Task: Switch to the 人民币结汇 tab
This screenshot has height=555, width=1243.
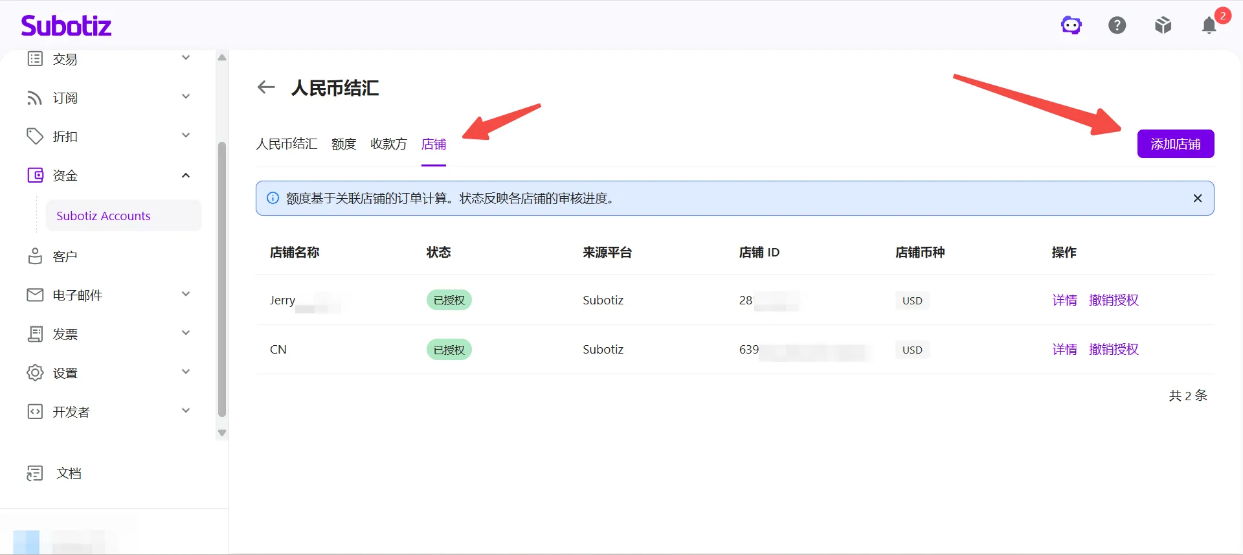Action: [x=287, y=144]
